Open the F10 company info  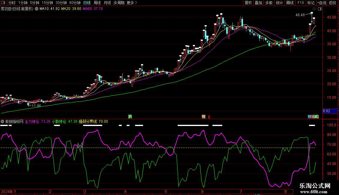tap(300, 3)
